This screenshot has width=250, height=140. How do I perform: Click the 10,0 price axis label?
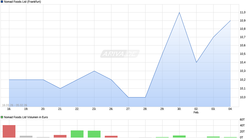coord(243,97)
